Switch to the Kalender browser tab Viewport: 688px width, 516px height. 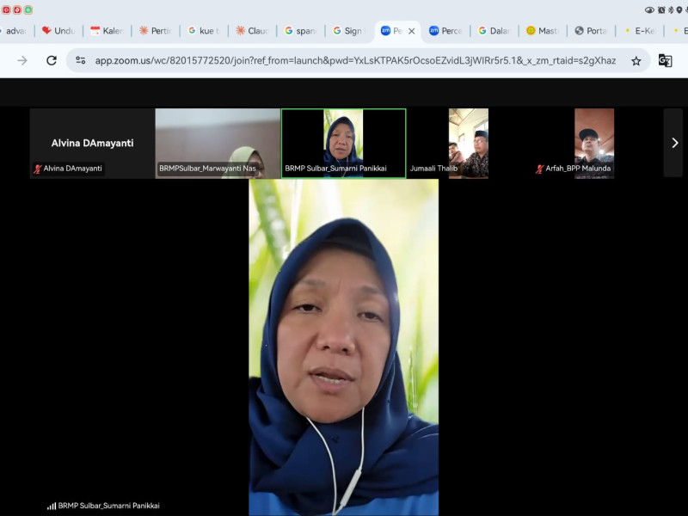coord(107,31)
